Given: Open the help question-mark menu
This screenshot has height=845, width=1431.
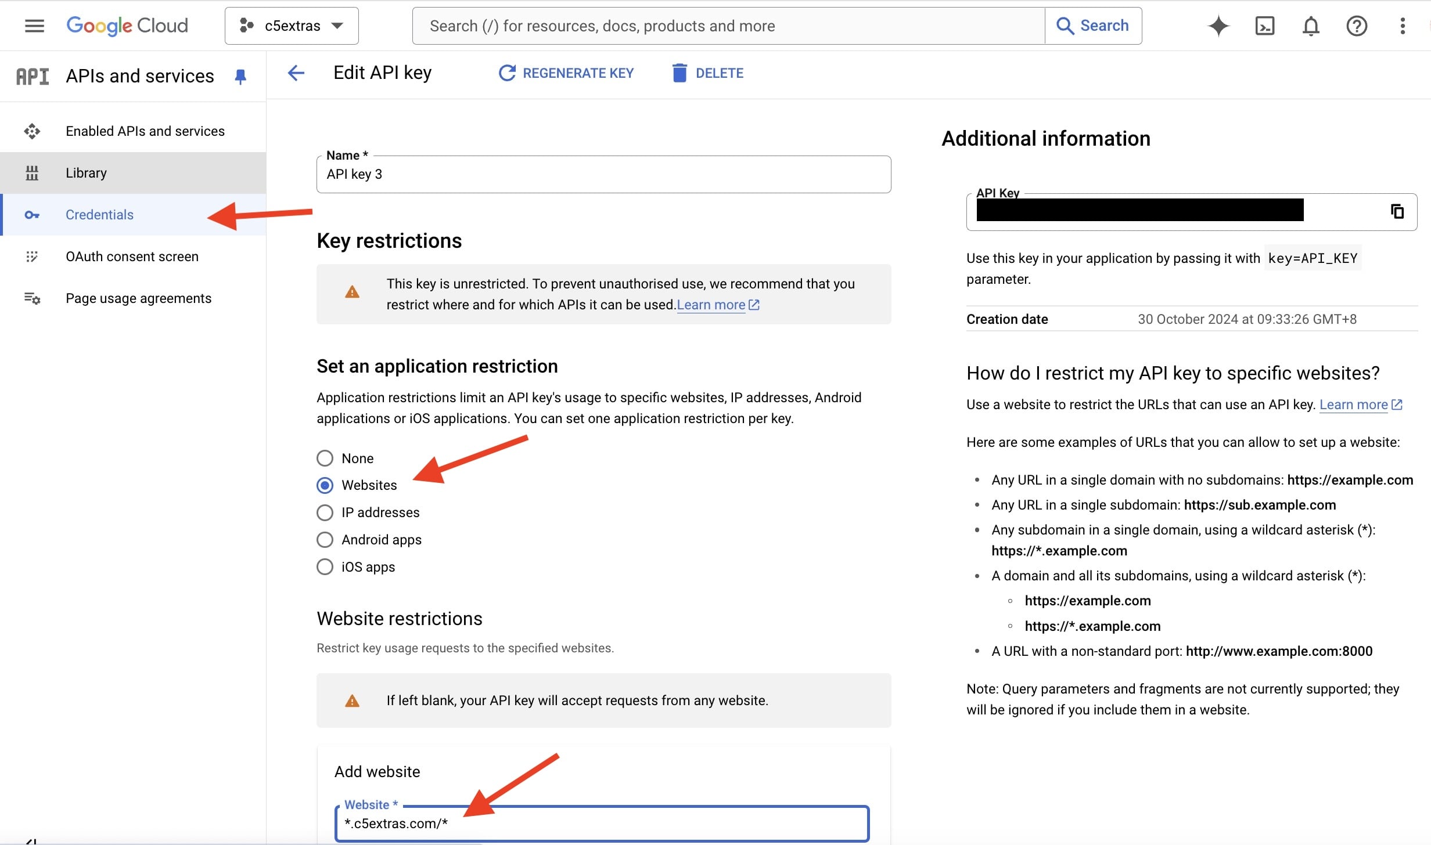Looking at the screenshot, I should [1356, 26].
